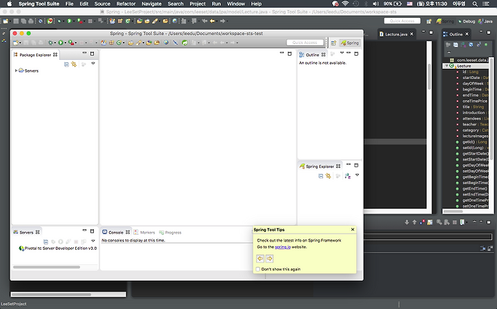Open the spring.io link
Screen dimensions: 497x309
[x=283, y=247]
